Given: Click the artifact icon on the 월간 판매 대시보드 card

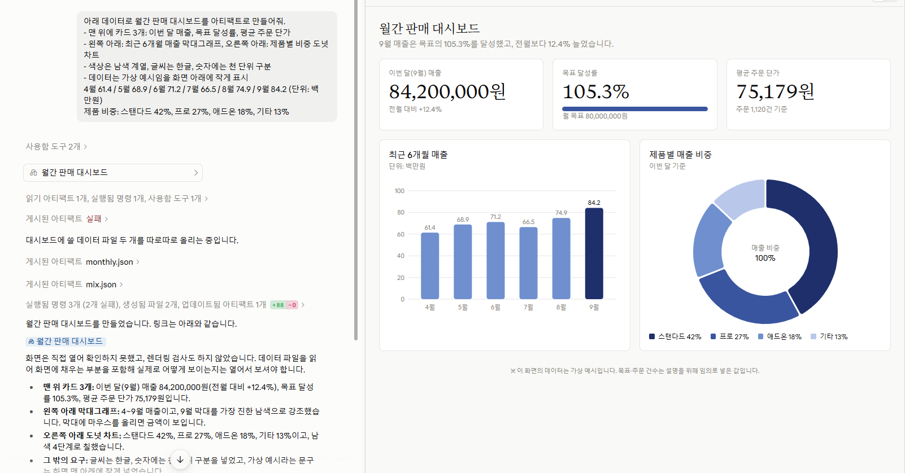Looking at the screenshot, I should pyautogui.click(x=33, y=173).
